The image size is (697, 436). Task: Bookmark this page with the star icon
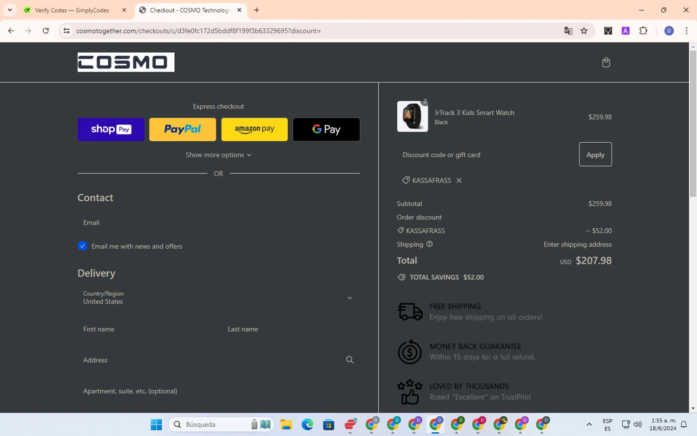[x=584, y=31]
